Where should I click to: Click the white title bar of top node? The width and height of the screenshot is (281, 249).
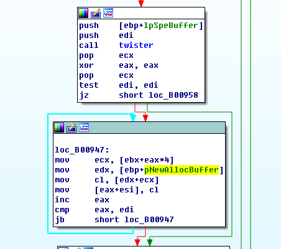(141, 13)
